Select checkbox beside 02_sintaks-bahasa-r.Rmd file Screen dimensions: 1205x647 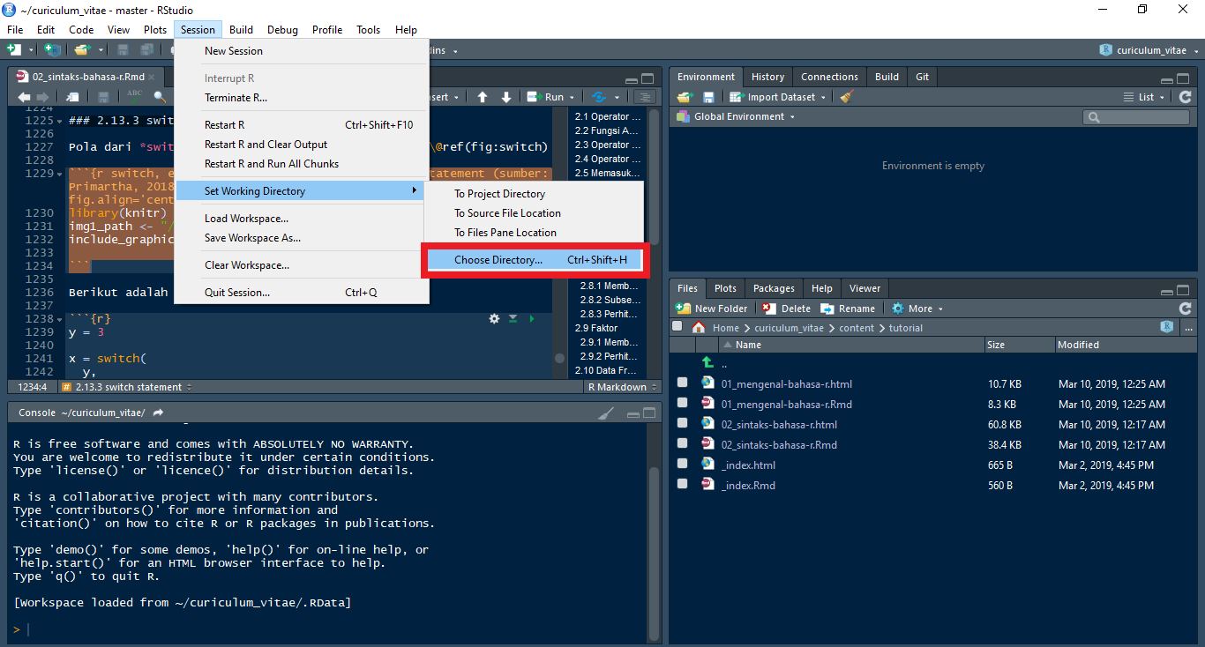click(x=682, y=444)
